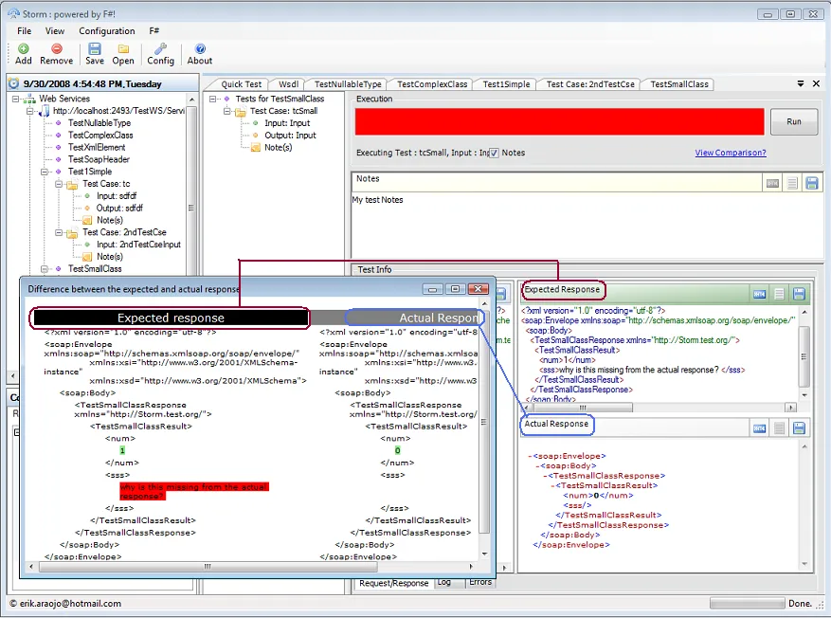Toggle the Notes checkbox
This screenshot has height=618, width=831.
494,153
